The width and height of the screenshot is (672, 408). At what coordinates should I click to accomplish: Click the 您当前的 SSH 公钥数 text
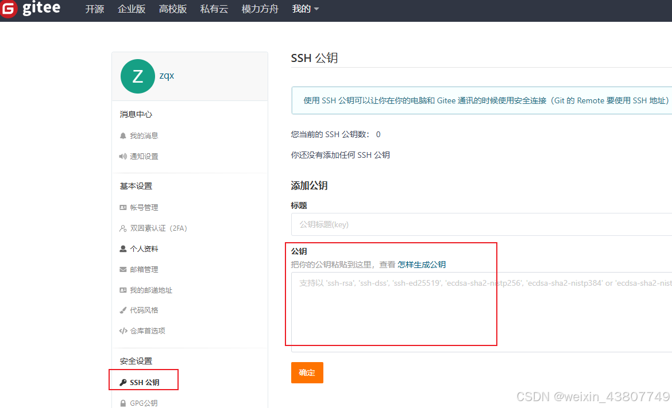pyautogui.click(x=335, y=134)
